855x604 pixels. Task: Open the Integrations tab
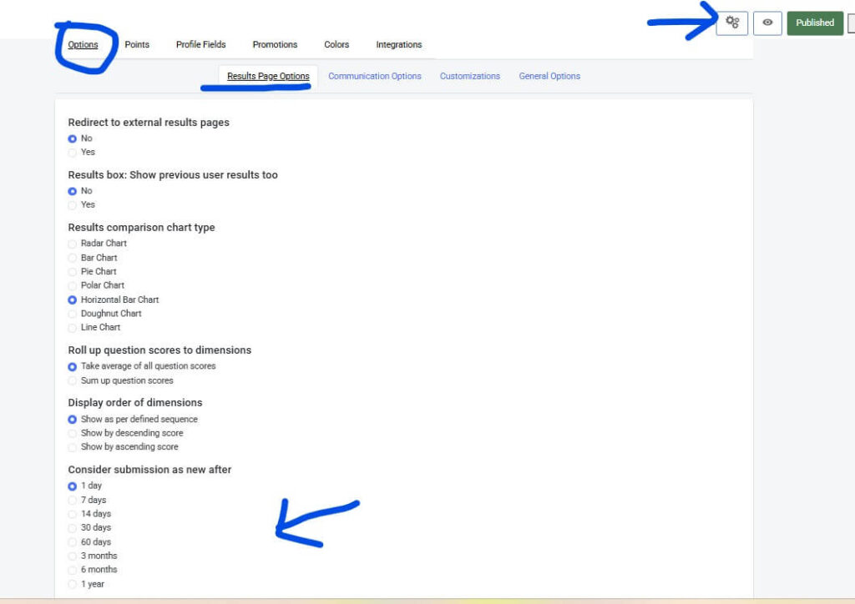click(398, 44)
